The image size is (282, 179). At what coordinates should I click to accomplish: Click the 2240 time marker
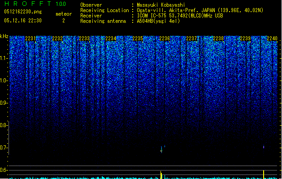click(272, 38)
